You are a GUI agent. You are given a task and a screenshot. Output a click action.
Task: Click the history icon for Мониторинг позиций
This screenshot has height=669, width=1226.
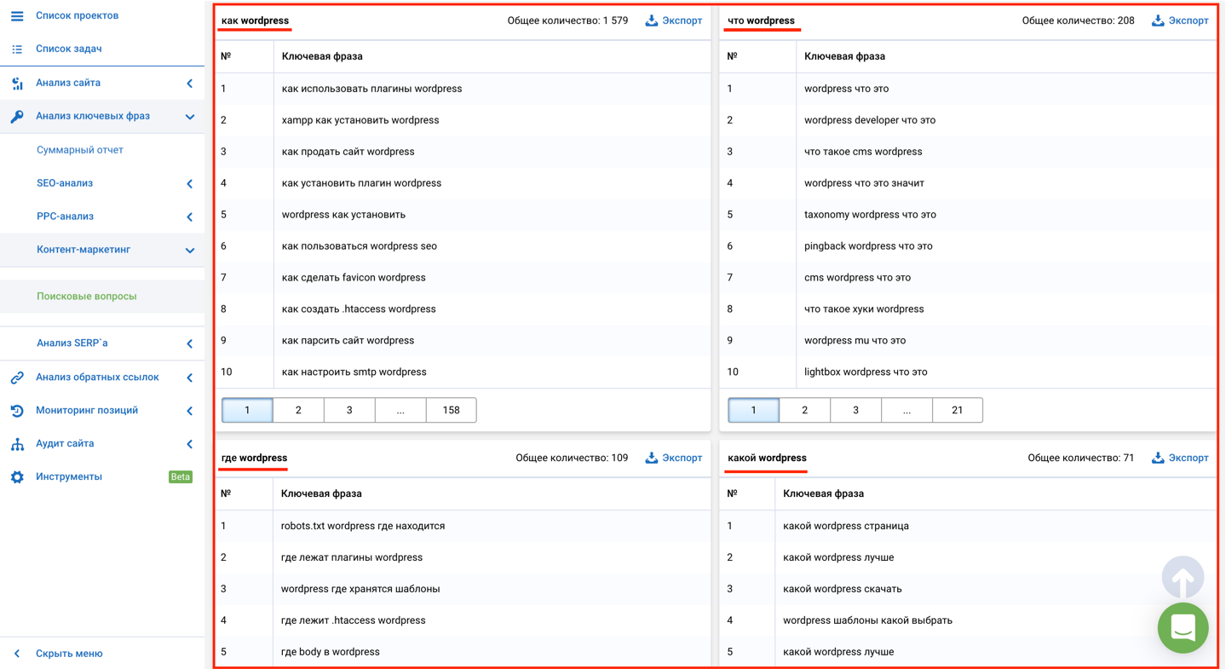(17, 411)
